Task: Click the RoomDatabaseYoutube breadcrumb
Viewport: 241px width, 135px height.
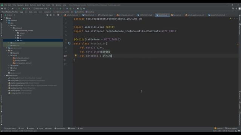Action: pyautogui.click(x=10, y=12)
